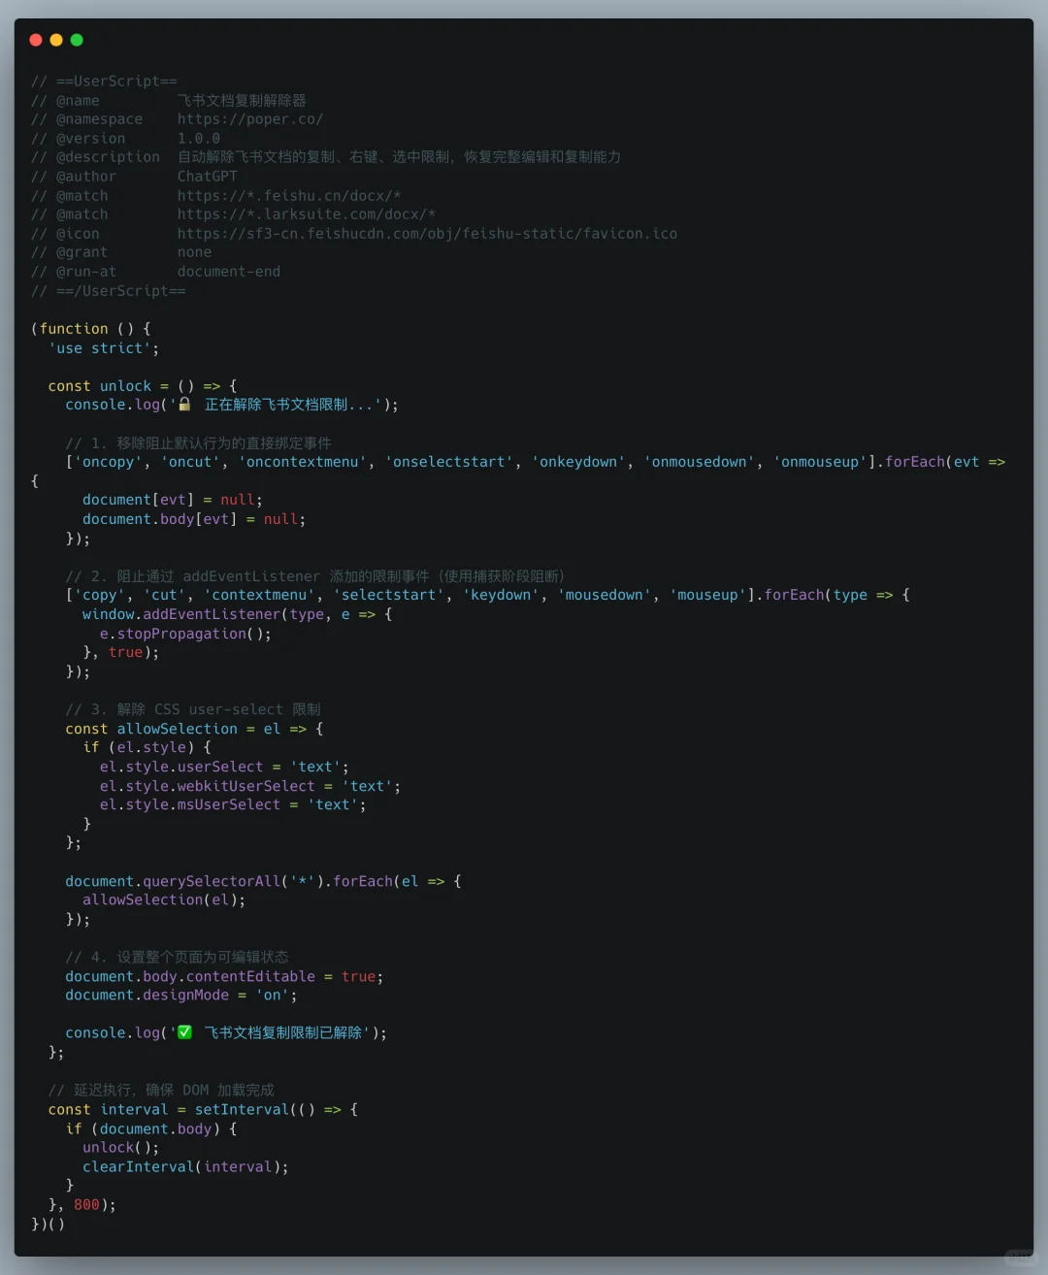
Task: Click the final "})()" line
Action: point(49,1224)
